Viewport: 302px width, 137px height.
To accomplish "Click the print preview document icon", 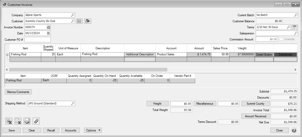I will point(27,121).
